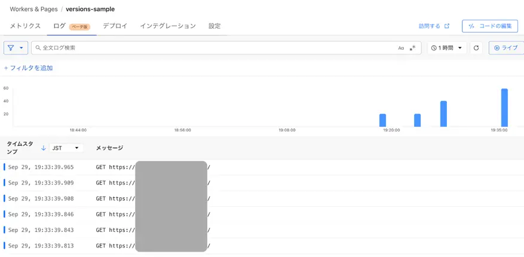Click the search magnifier icon
524x257 pixels.
coord(38,48)
